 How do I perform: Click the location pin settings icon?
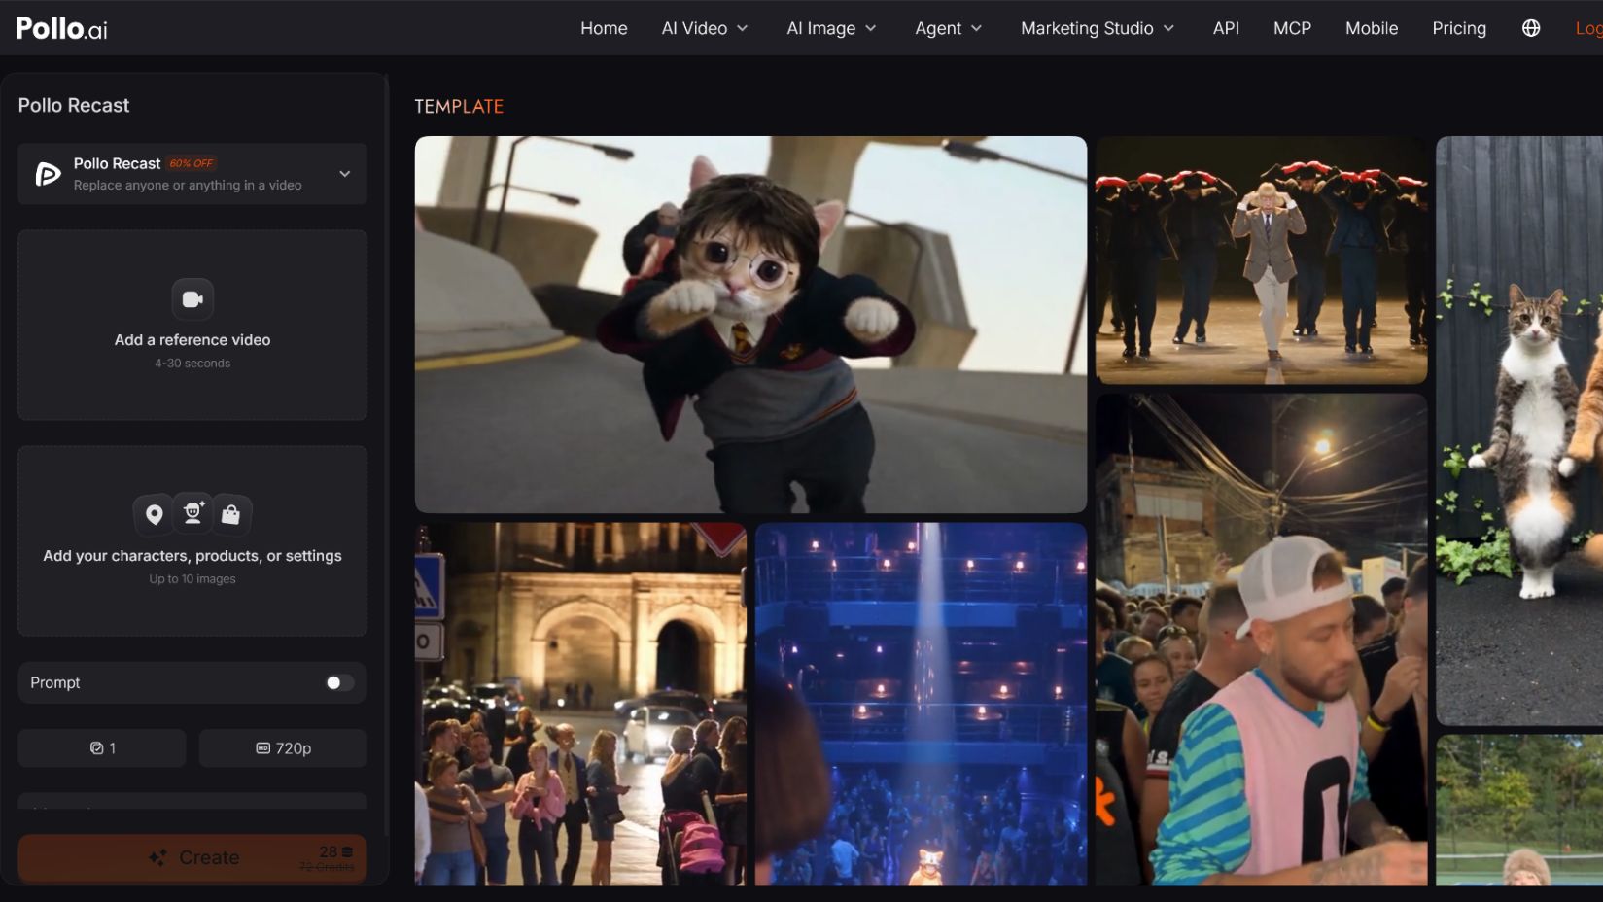[x=154, y=514]
